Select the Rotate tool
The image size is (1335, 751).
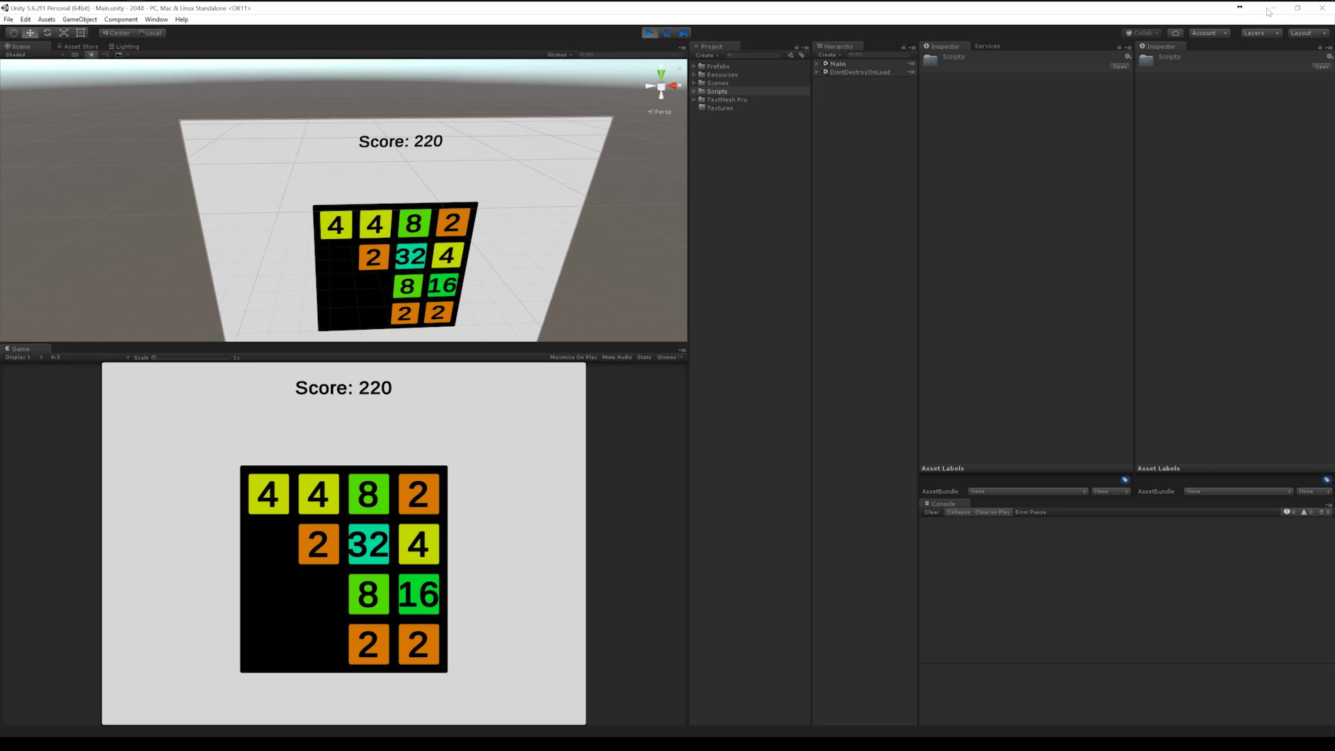pos(47,33)
